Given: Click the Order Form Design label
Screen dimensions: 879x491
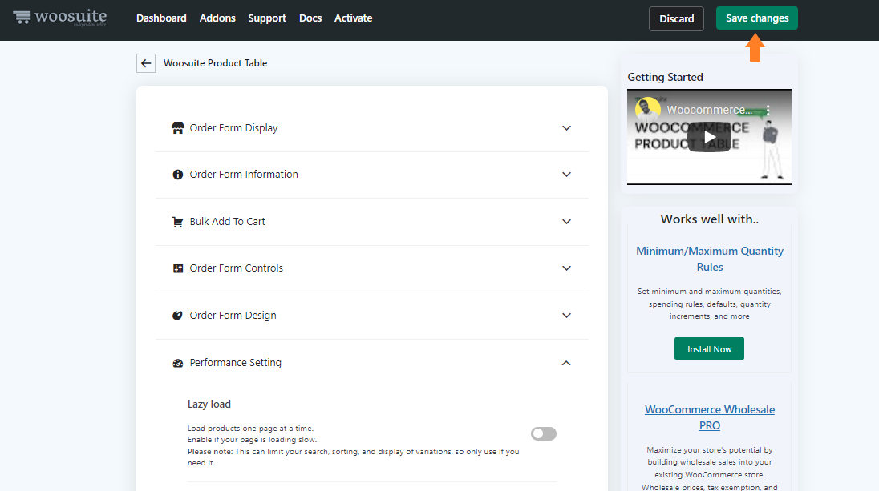Looking at the screenshot, I should (233, 316).
